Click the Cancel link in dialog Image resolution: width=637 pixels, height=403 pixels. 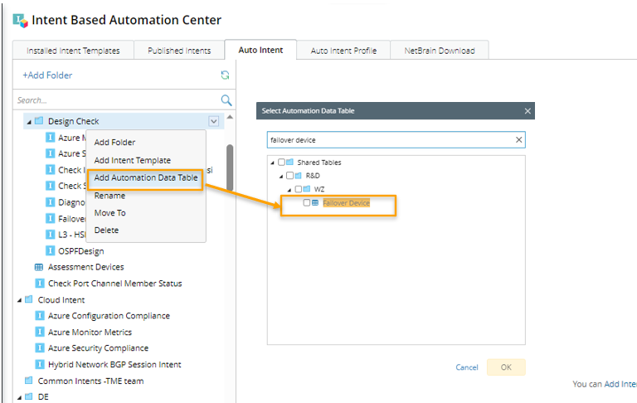(467, 367)
